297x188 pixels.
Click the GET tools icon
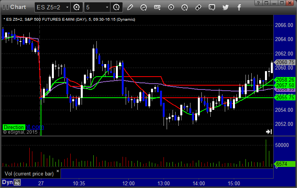pos(157,7)
